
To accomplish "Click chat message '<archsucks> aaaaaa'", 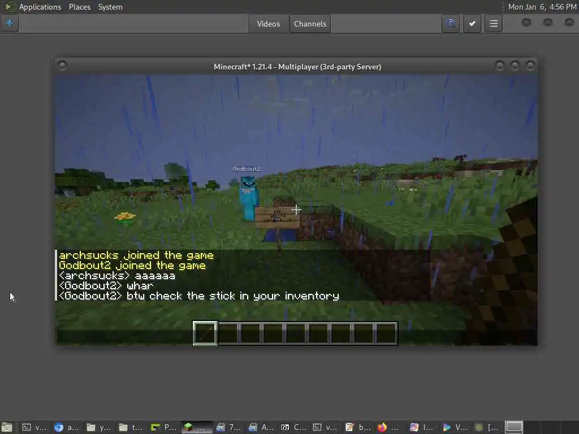I will coord(117,276).
